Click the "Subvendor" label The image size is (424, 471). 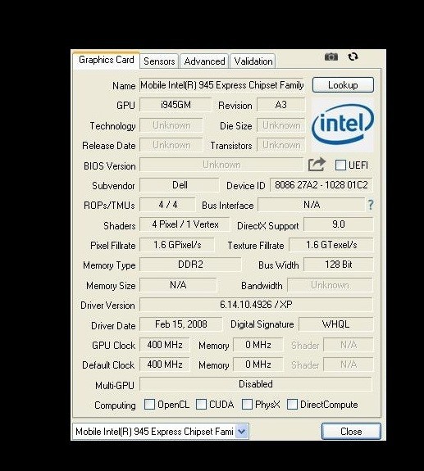point(113,186)
